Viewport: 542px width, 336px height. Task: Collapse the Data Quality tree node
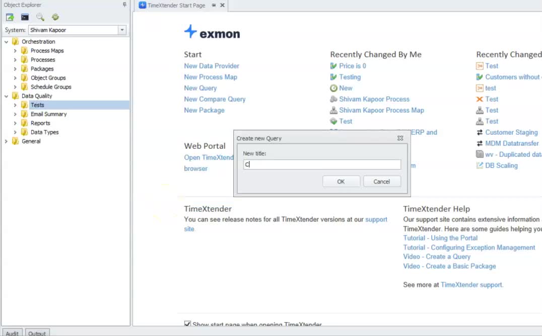tap(6, 96)
